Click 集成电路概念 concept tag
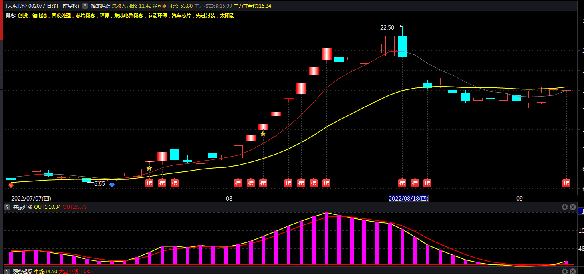Image resolution: width=584 pixels, height=274 pixels. click(x=129, y=15)
